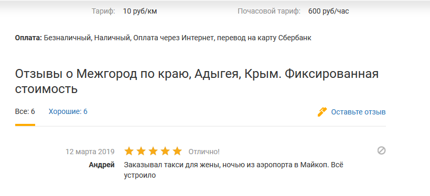Click the circle-slash report icon on Андрей's review
The width and height of the screenshot is (430, 196).
(381, 151)
